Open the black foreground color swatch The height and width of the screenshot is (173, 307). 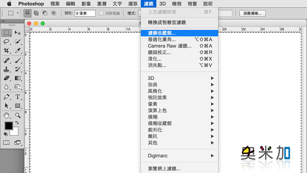tap(8, 126)
